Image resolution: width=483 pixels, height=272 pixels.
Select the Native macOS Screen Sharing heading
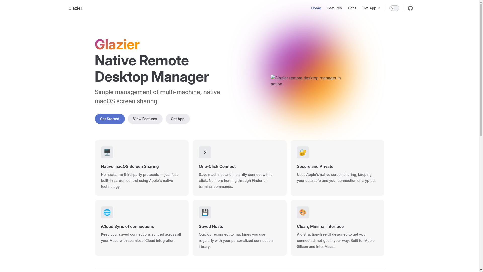tap(130, 166)
